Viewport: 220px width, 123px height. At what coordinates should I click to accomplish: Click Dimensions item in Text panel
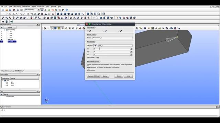coord(10,96)
